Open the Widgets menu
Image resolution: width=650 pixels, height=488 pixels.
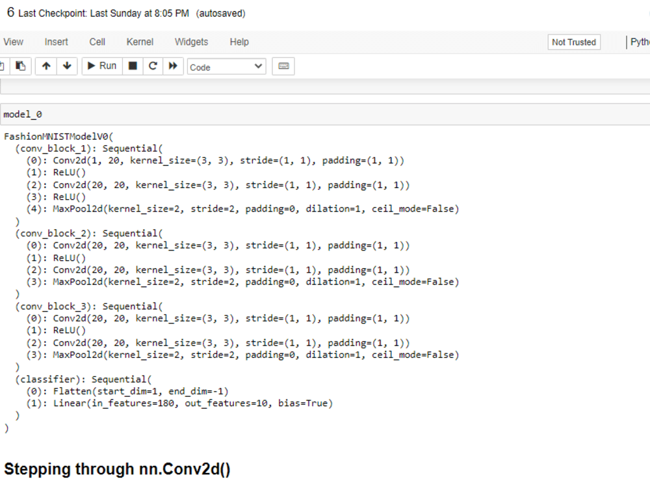[191, 42]
